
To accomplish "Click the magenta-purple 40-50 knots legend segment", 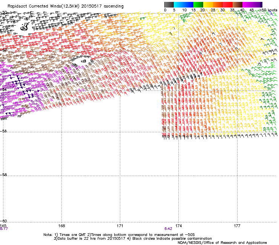I will (252, 5).
